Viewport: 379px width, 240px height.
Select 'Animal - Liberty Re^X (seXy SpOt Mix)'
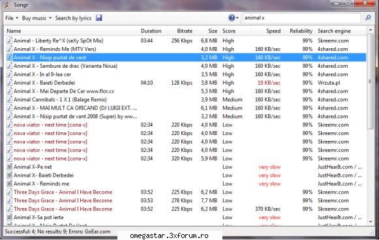click(59, 40)
